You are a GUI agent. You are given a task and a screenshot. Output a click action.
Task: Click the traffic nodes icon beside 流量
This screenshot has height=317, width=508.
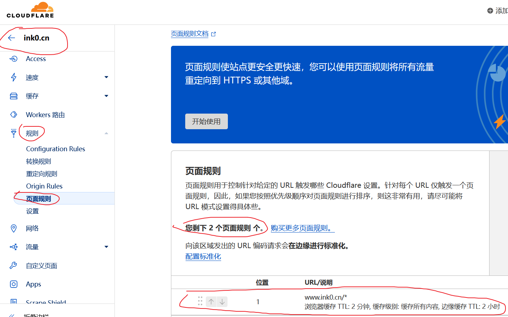[14, 247]
